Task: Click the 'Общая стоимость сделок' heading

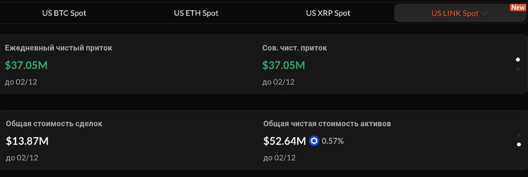Action: coord(54,123)
